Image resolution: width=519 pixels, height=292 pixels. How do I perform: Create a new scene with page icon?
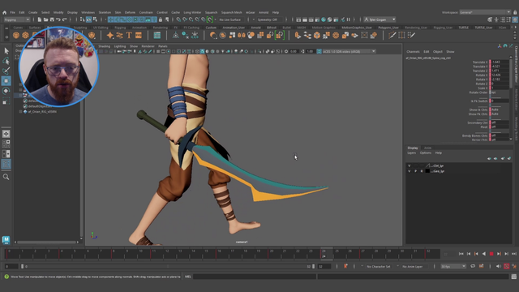40,19
